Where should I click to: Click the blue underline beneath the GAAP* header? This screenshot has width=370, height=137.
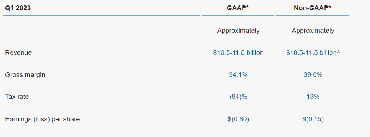pyautogui.click(x=237, y=15)
